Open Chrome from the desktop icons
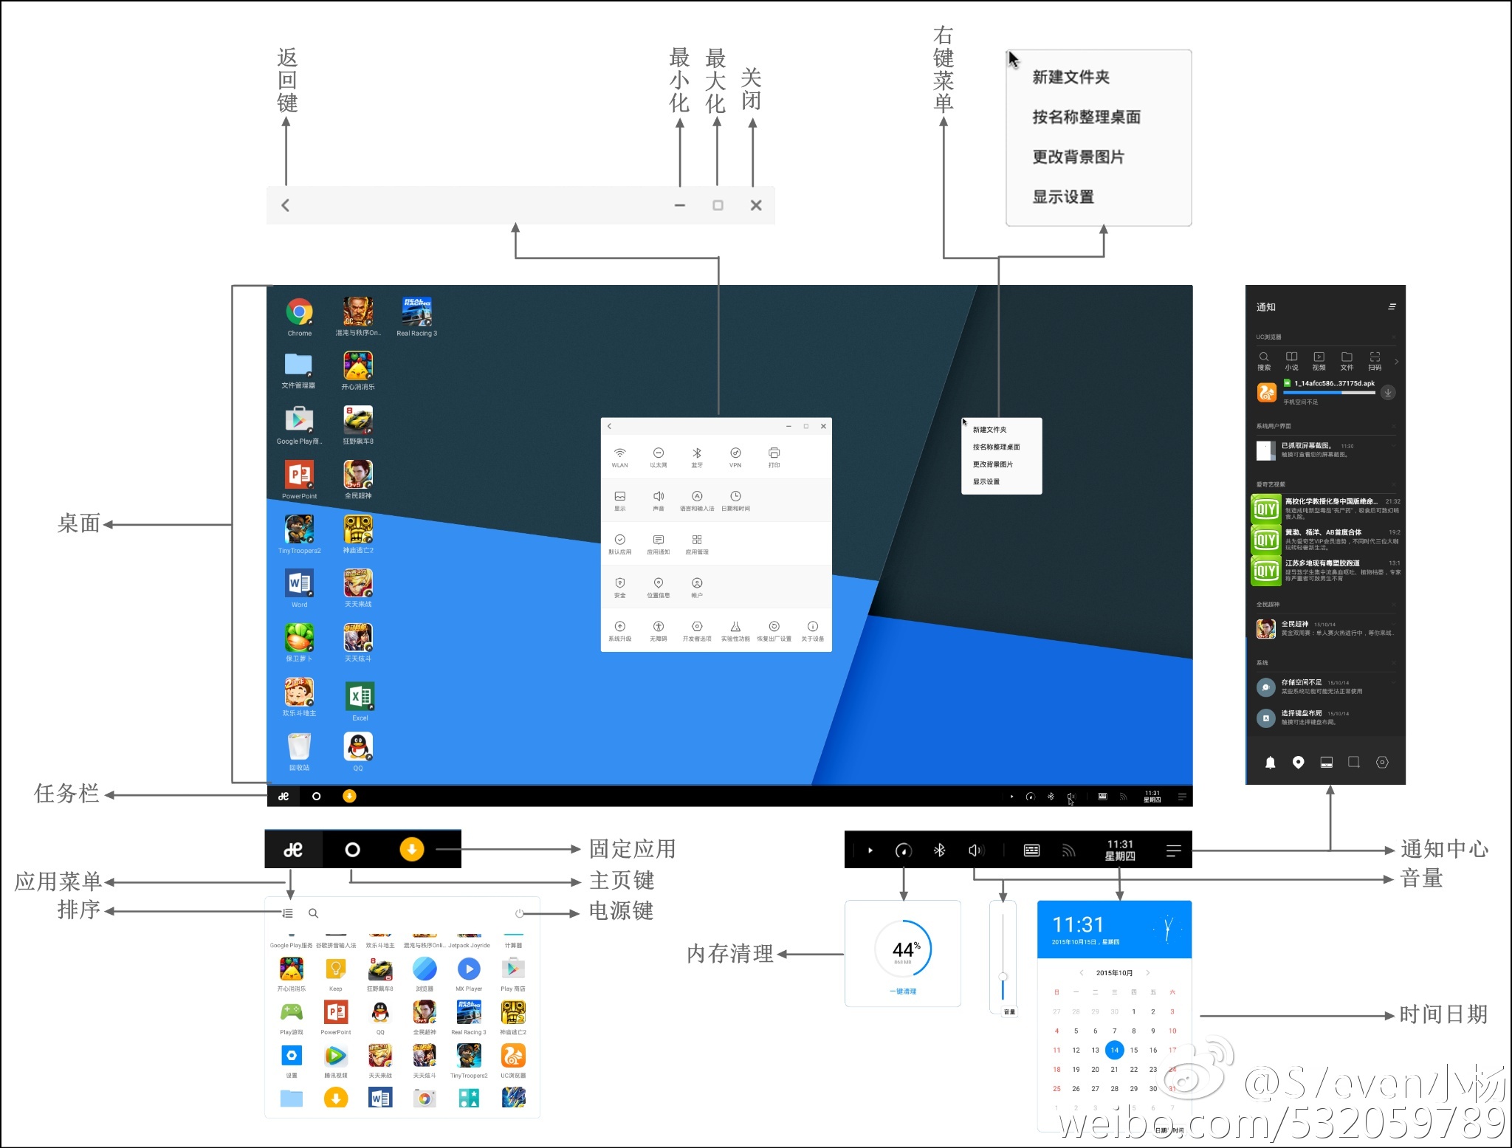Image resolution: width=1512 pixels, height=1148 pixels. click(299, 312)
